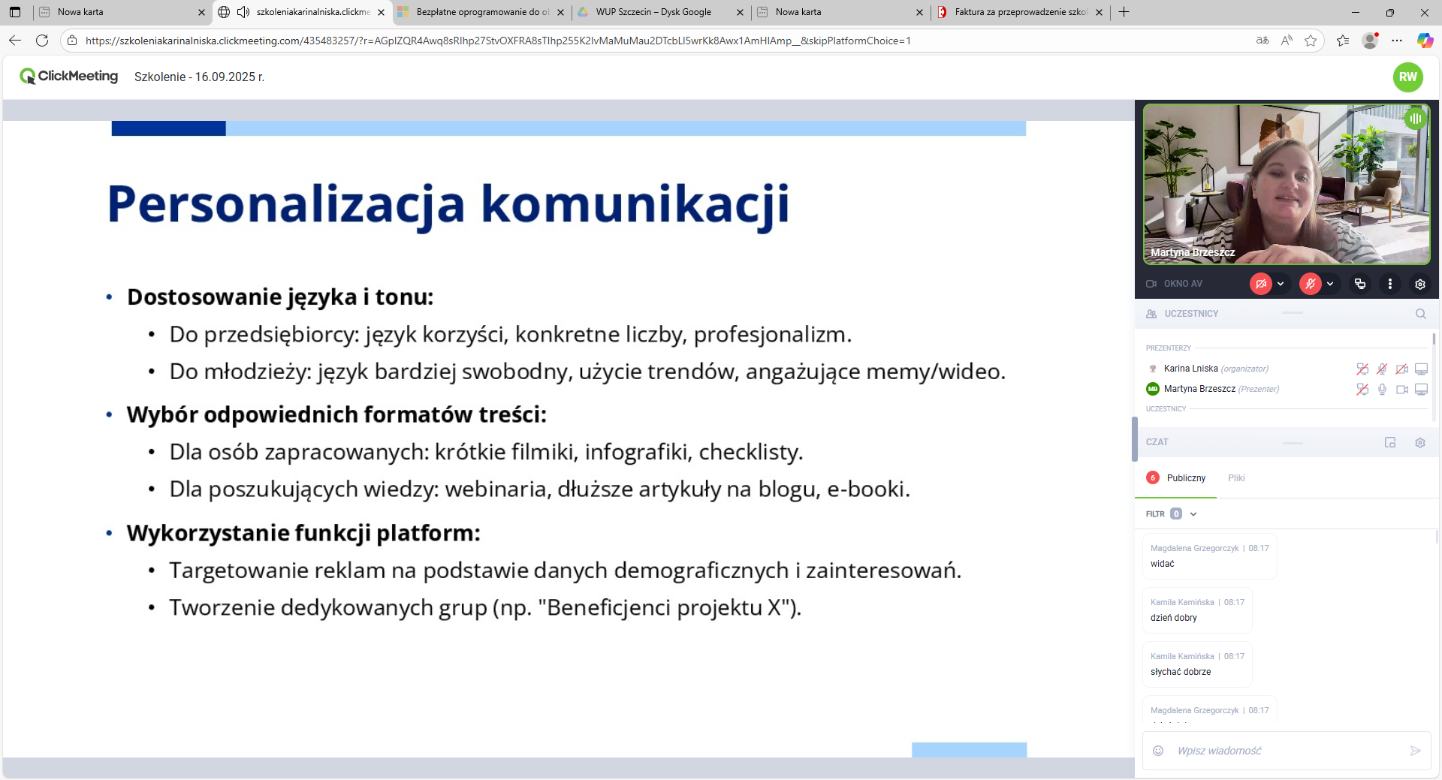Open a new browser tab
The width and height of the screenshot is (1442, 780).
coord(1124,12)
